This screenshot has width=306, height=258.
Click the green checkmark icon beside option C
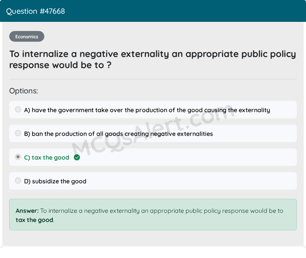[x=77, y=157]
